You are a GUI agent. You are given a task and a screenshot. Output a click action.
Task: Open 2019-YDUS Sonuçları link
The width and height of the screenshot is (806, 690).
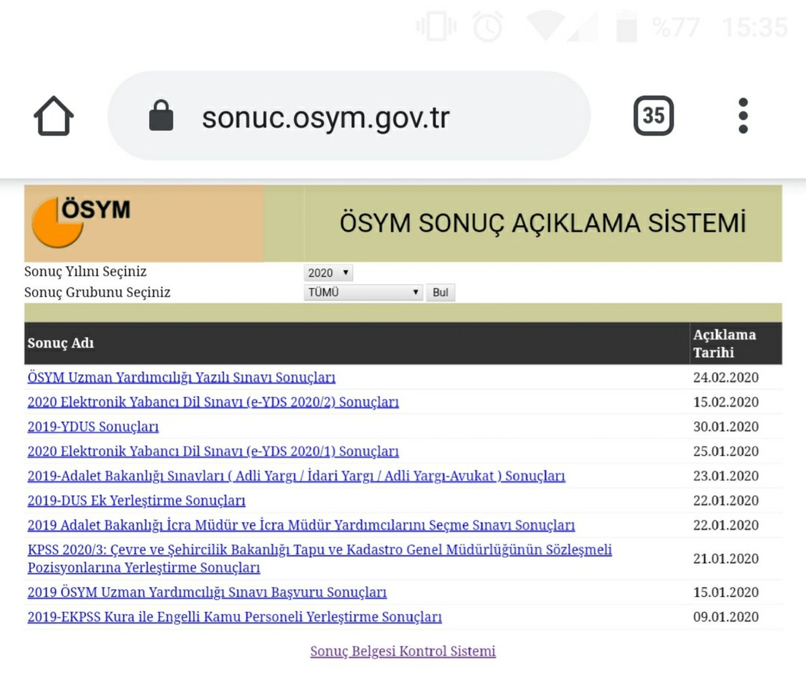click(x=93, y=427)
